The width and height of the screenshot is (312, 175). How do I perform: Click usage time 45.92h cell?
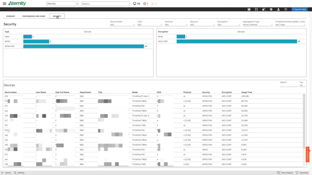pos(244,106)
